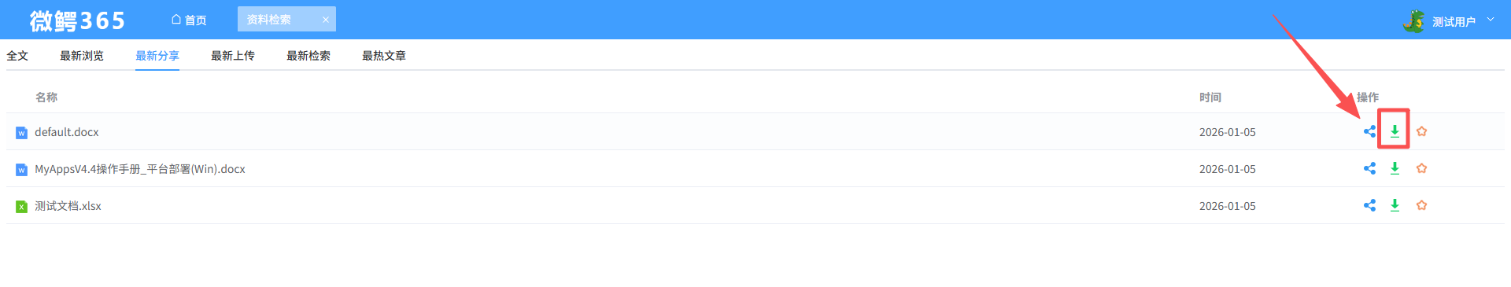Open the 最热文章 tab
The image size is (1511, 287).
tap(384, 56)
